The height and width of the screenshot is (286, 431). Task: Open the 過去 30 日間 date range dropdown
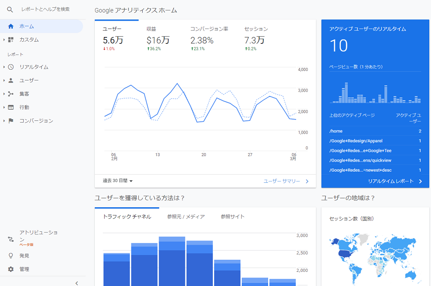pos(118,181)
